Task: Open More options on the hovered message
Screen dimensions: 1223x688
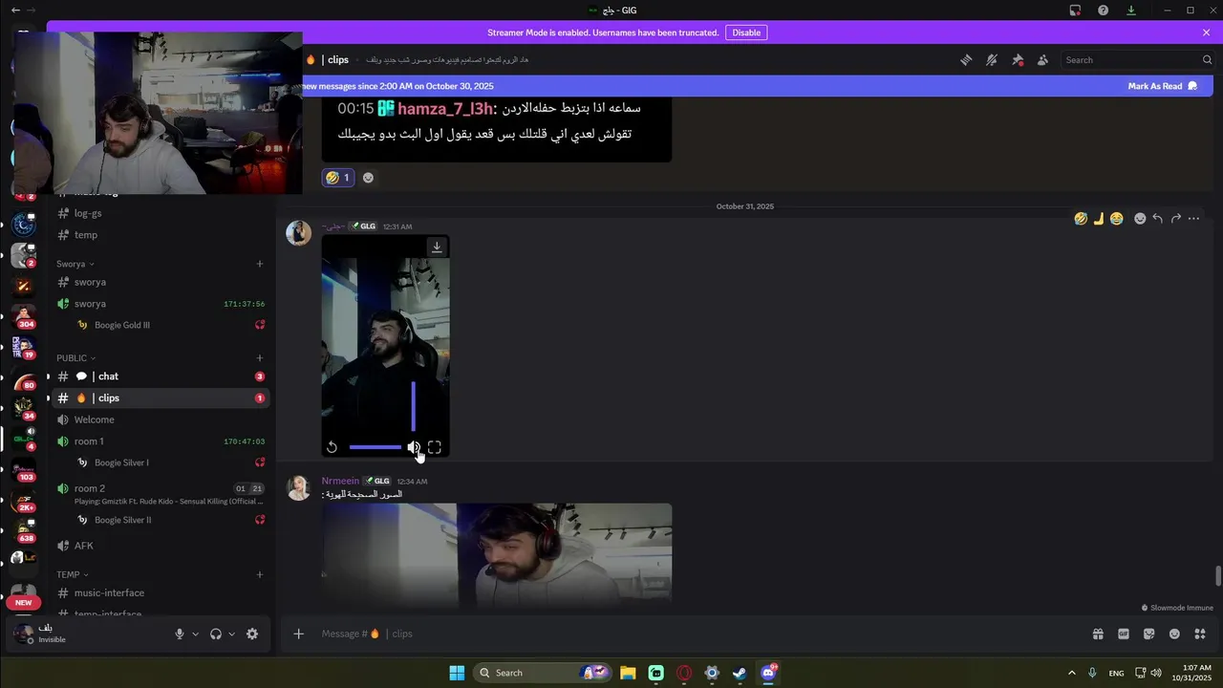Action: [x=1193, y=219]
